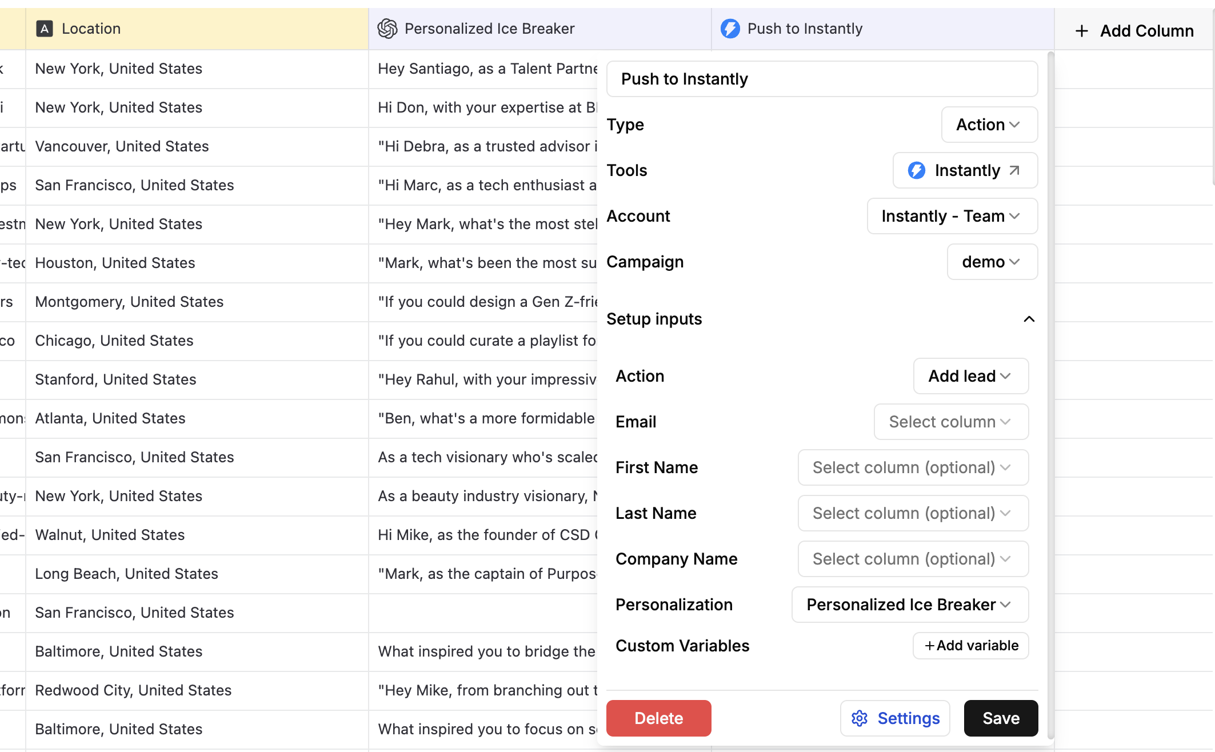Click the red Delete button
The image size is (1215, 752).
pos(659,718)
